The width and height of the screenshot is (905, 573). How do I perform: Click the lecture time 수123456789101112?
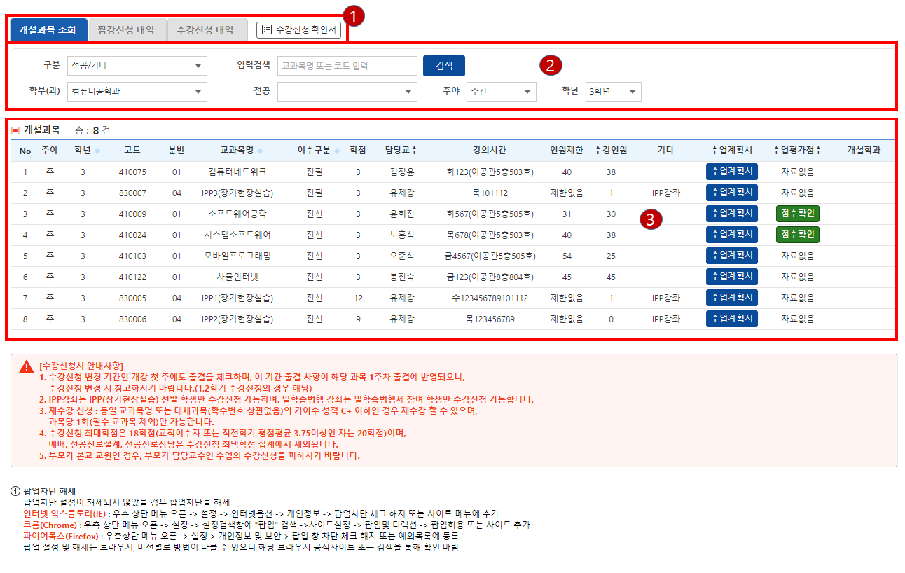(x=490, y=298)
